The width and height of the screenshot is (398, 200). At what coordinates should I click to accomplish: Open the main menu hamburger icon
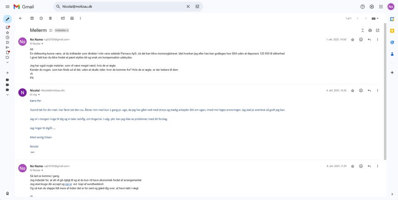click(x=7, y=7)
